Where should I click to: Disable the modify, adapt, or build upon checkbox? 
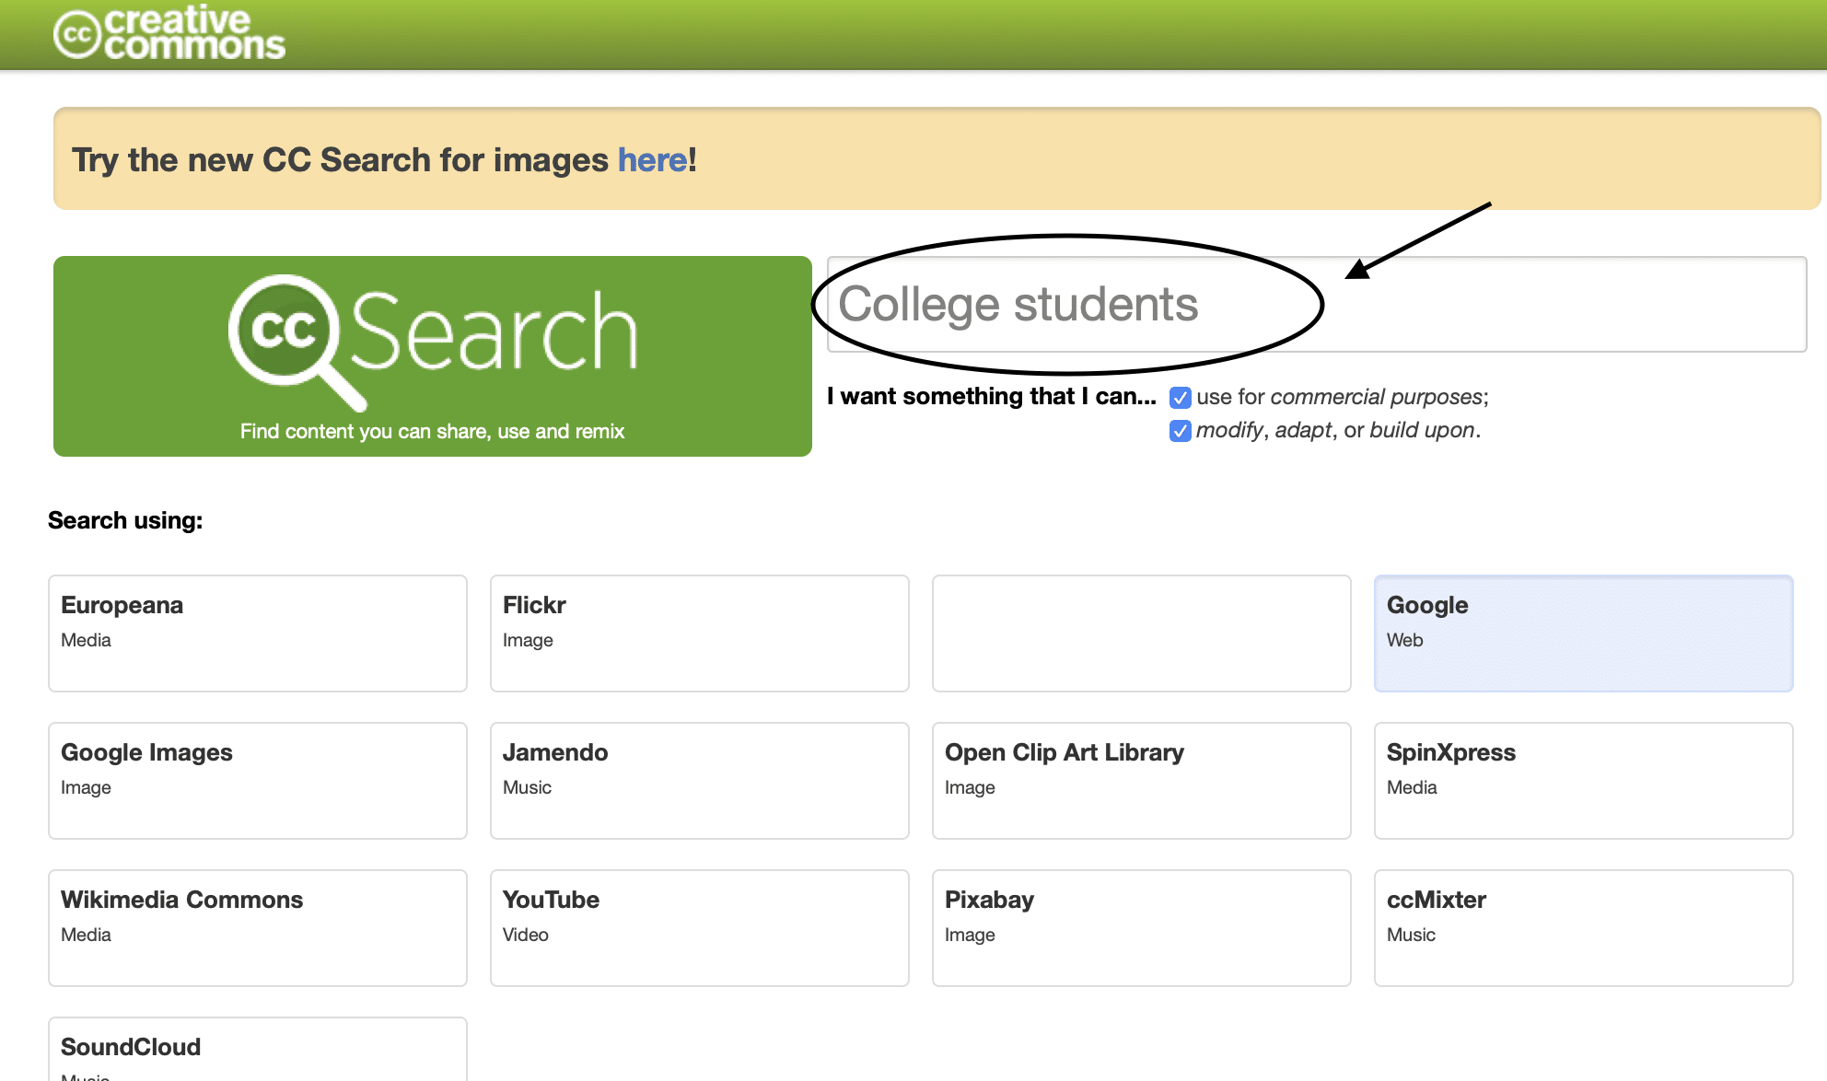(1180, 430)
